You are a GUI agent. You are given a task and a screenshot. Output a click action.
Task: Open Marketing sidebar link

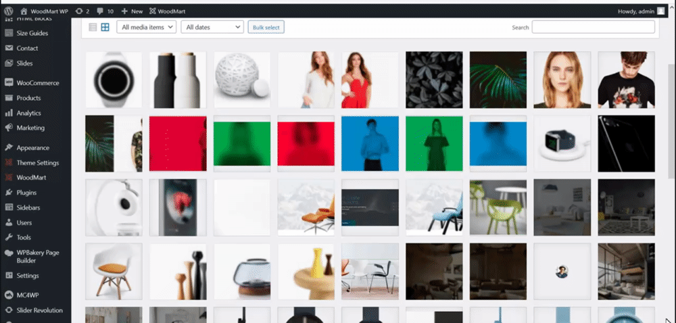tap(30, 128)
